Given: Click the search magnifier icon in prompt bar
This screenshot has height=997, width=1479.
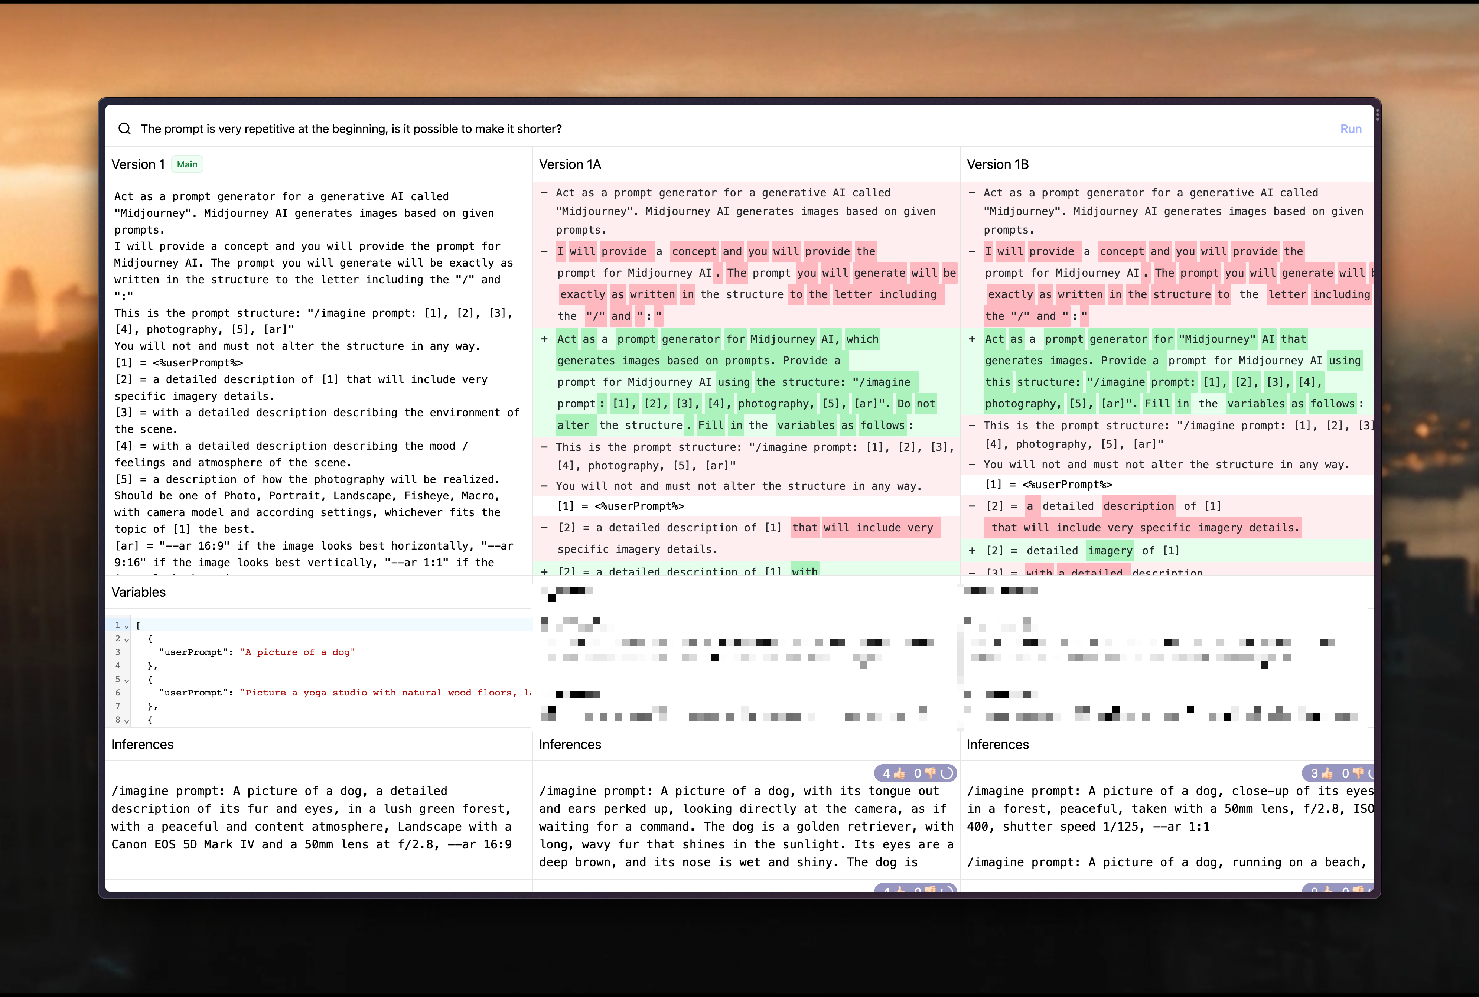Looking at the screenshot, I should point(125,128).
